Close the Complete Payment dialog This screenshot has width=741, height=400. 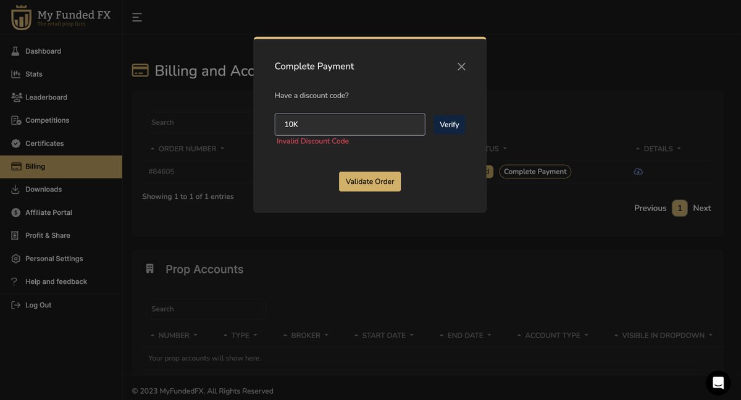pos(461,67)
